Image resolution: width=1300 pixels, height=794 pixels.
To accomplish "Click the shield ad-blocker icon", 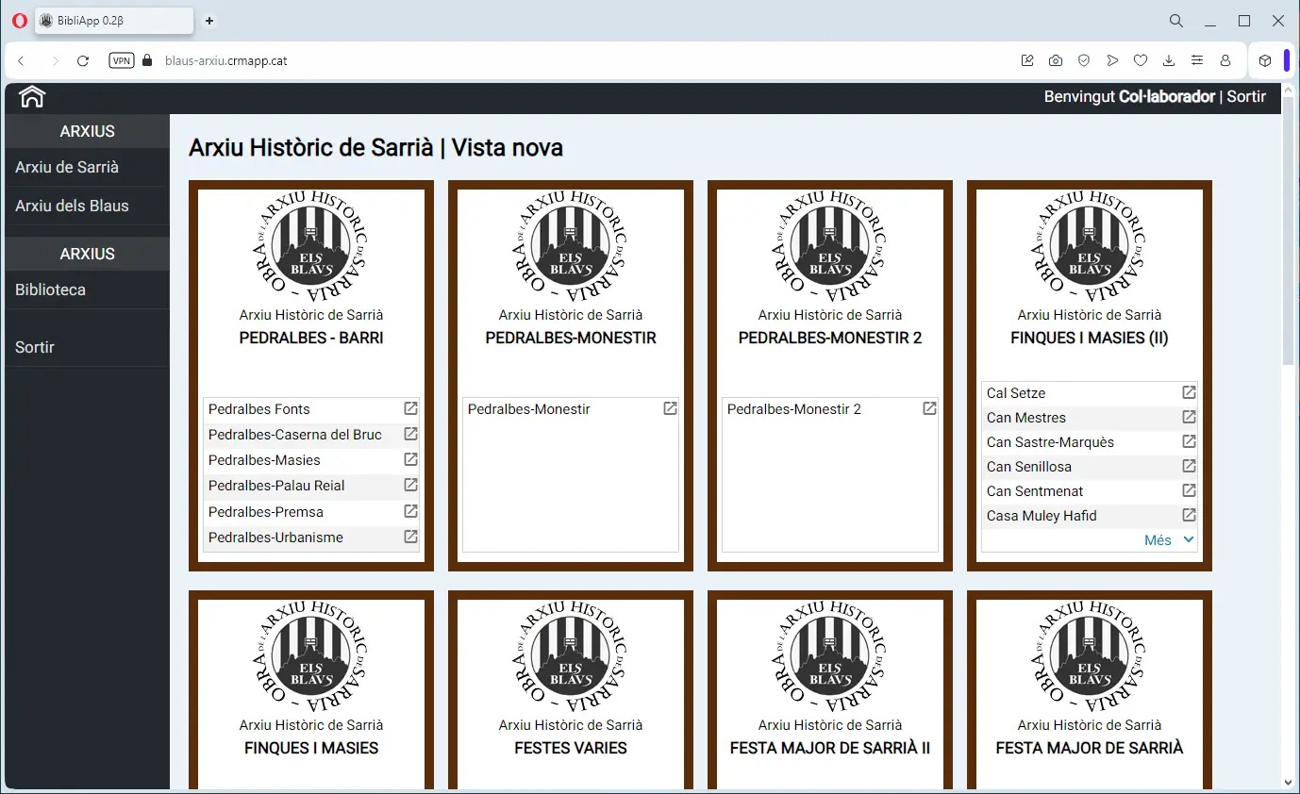I will (1084, 60).
